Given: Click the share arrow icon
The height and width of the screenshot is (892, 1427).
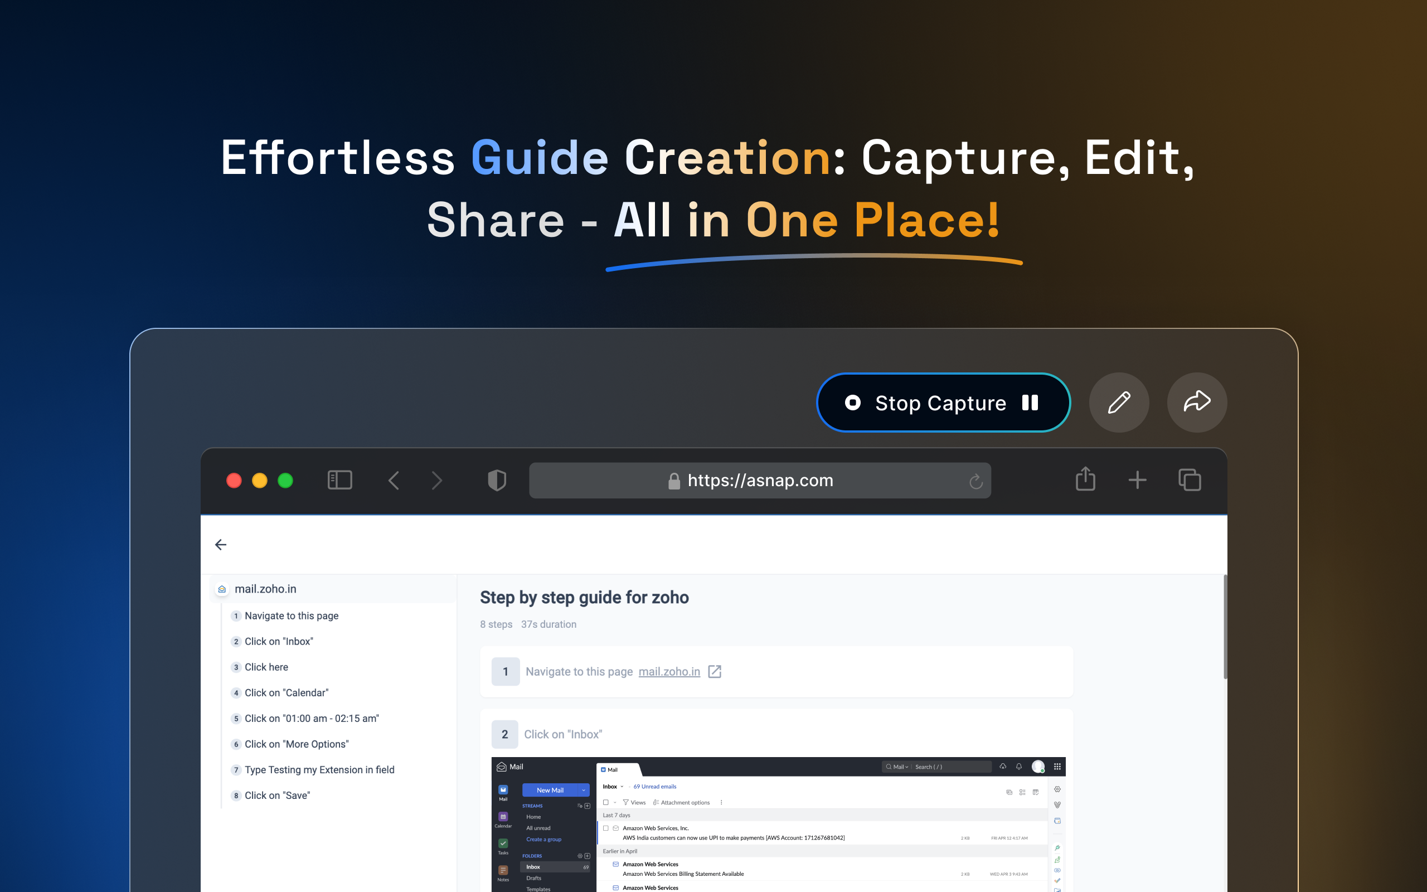Looking at the screenshot, I should (1196, 403).
